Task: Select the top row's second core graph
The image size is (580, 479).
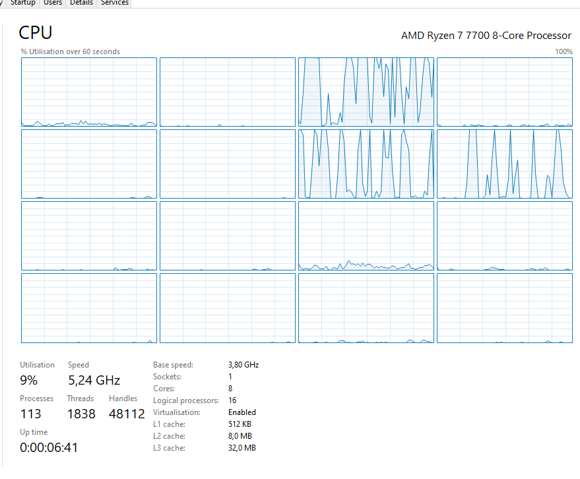Action: [228, 92]
